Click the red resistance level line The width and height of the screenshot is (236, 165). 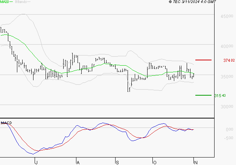[203, 60]
